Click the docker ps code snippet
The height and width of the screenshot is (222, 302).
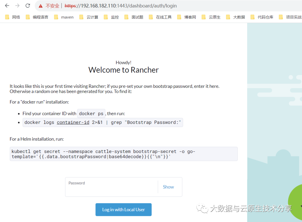(91, 114)
